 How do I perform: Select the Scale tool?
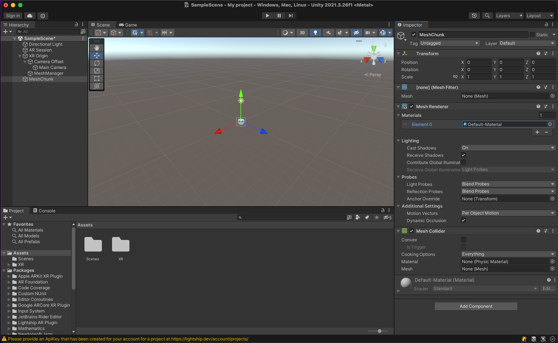click(97, 71)
